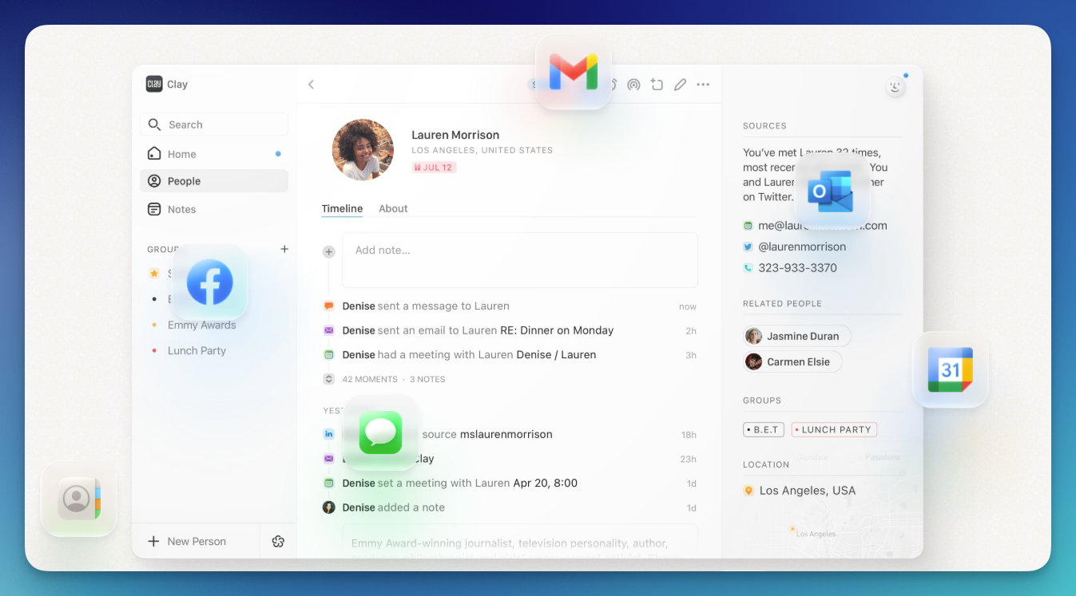Click the green Messages app icon

(x=380, y=432)
